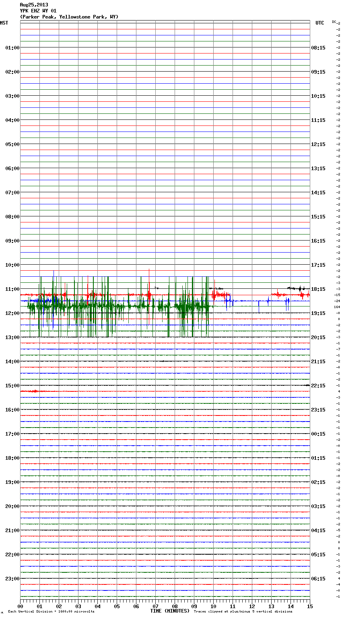This screenshot has height=617, width=342.
Task: Click the UTC time label "19:15"
Action: [318, 313]
